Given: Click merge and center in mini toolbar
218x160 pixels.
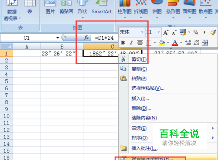Looking at the screenshot, I should [x=205, y=43].
